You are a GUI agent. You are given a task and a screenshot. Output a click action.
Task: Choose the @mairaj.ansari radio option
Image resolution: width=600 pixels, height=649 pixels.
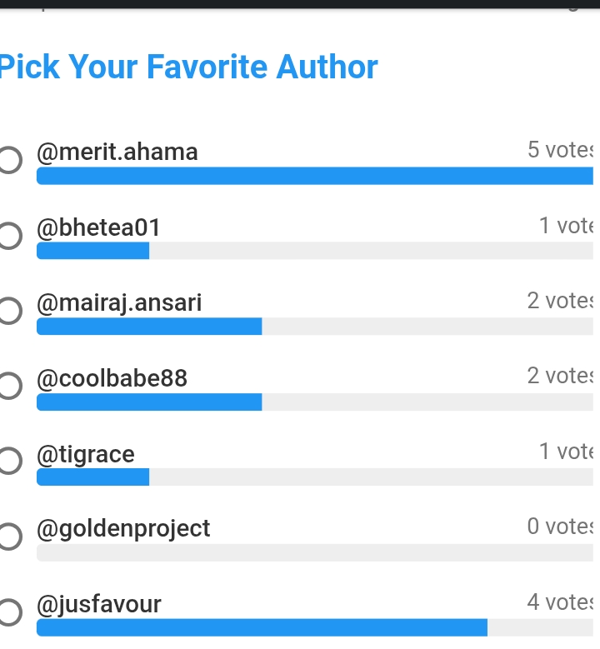[x=8, y=311]
